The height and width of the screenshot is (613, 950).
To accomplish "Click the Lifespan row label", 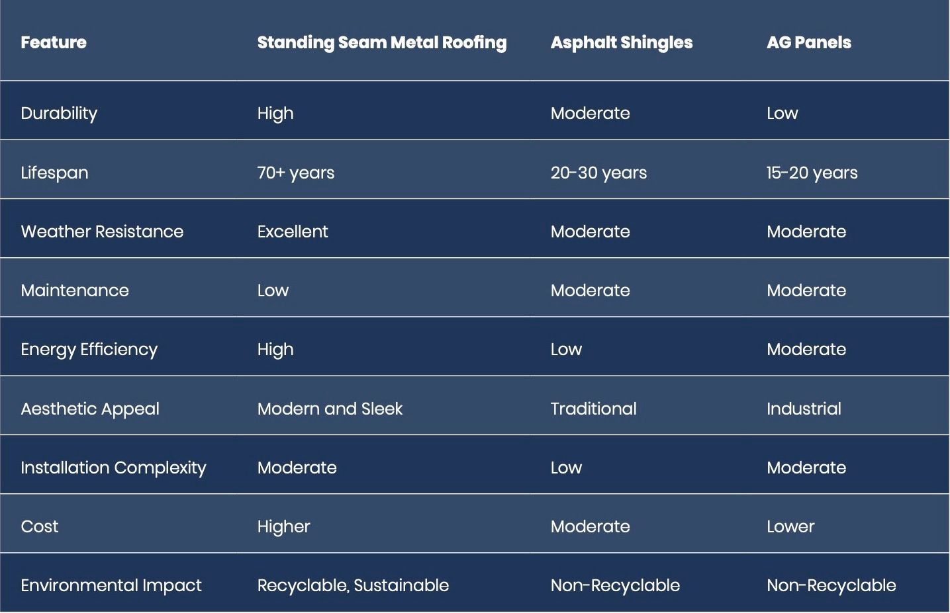I will (x=54, y=173).
